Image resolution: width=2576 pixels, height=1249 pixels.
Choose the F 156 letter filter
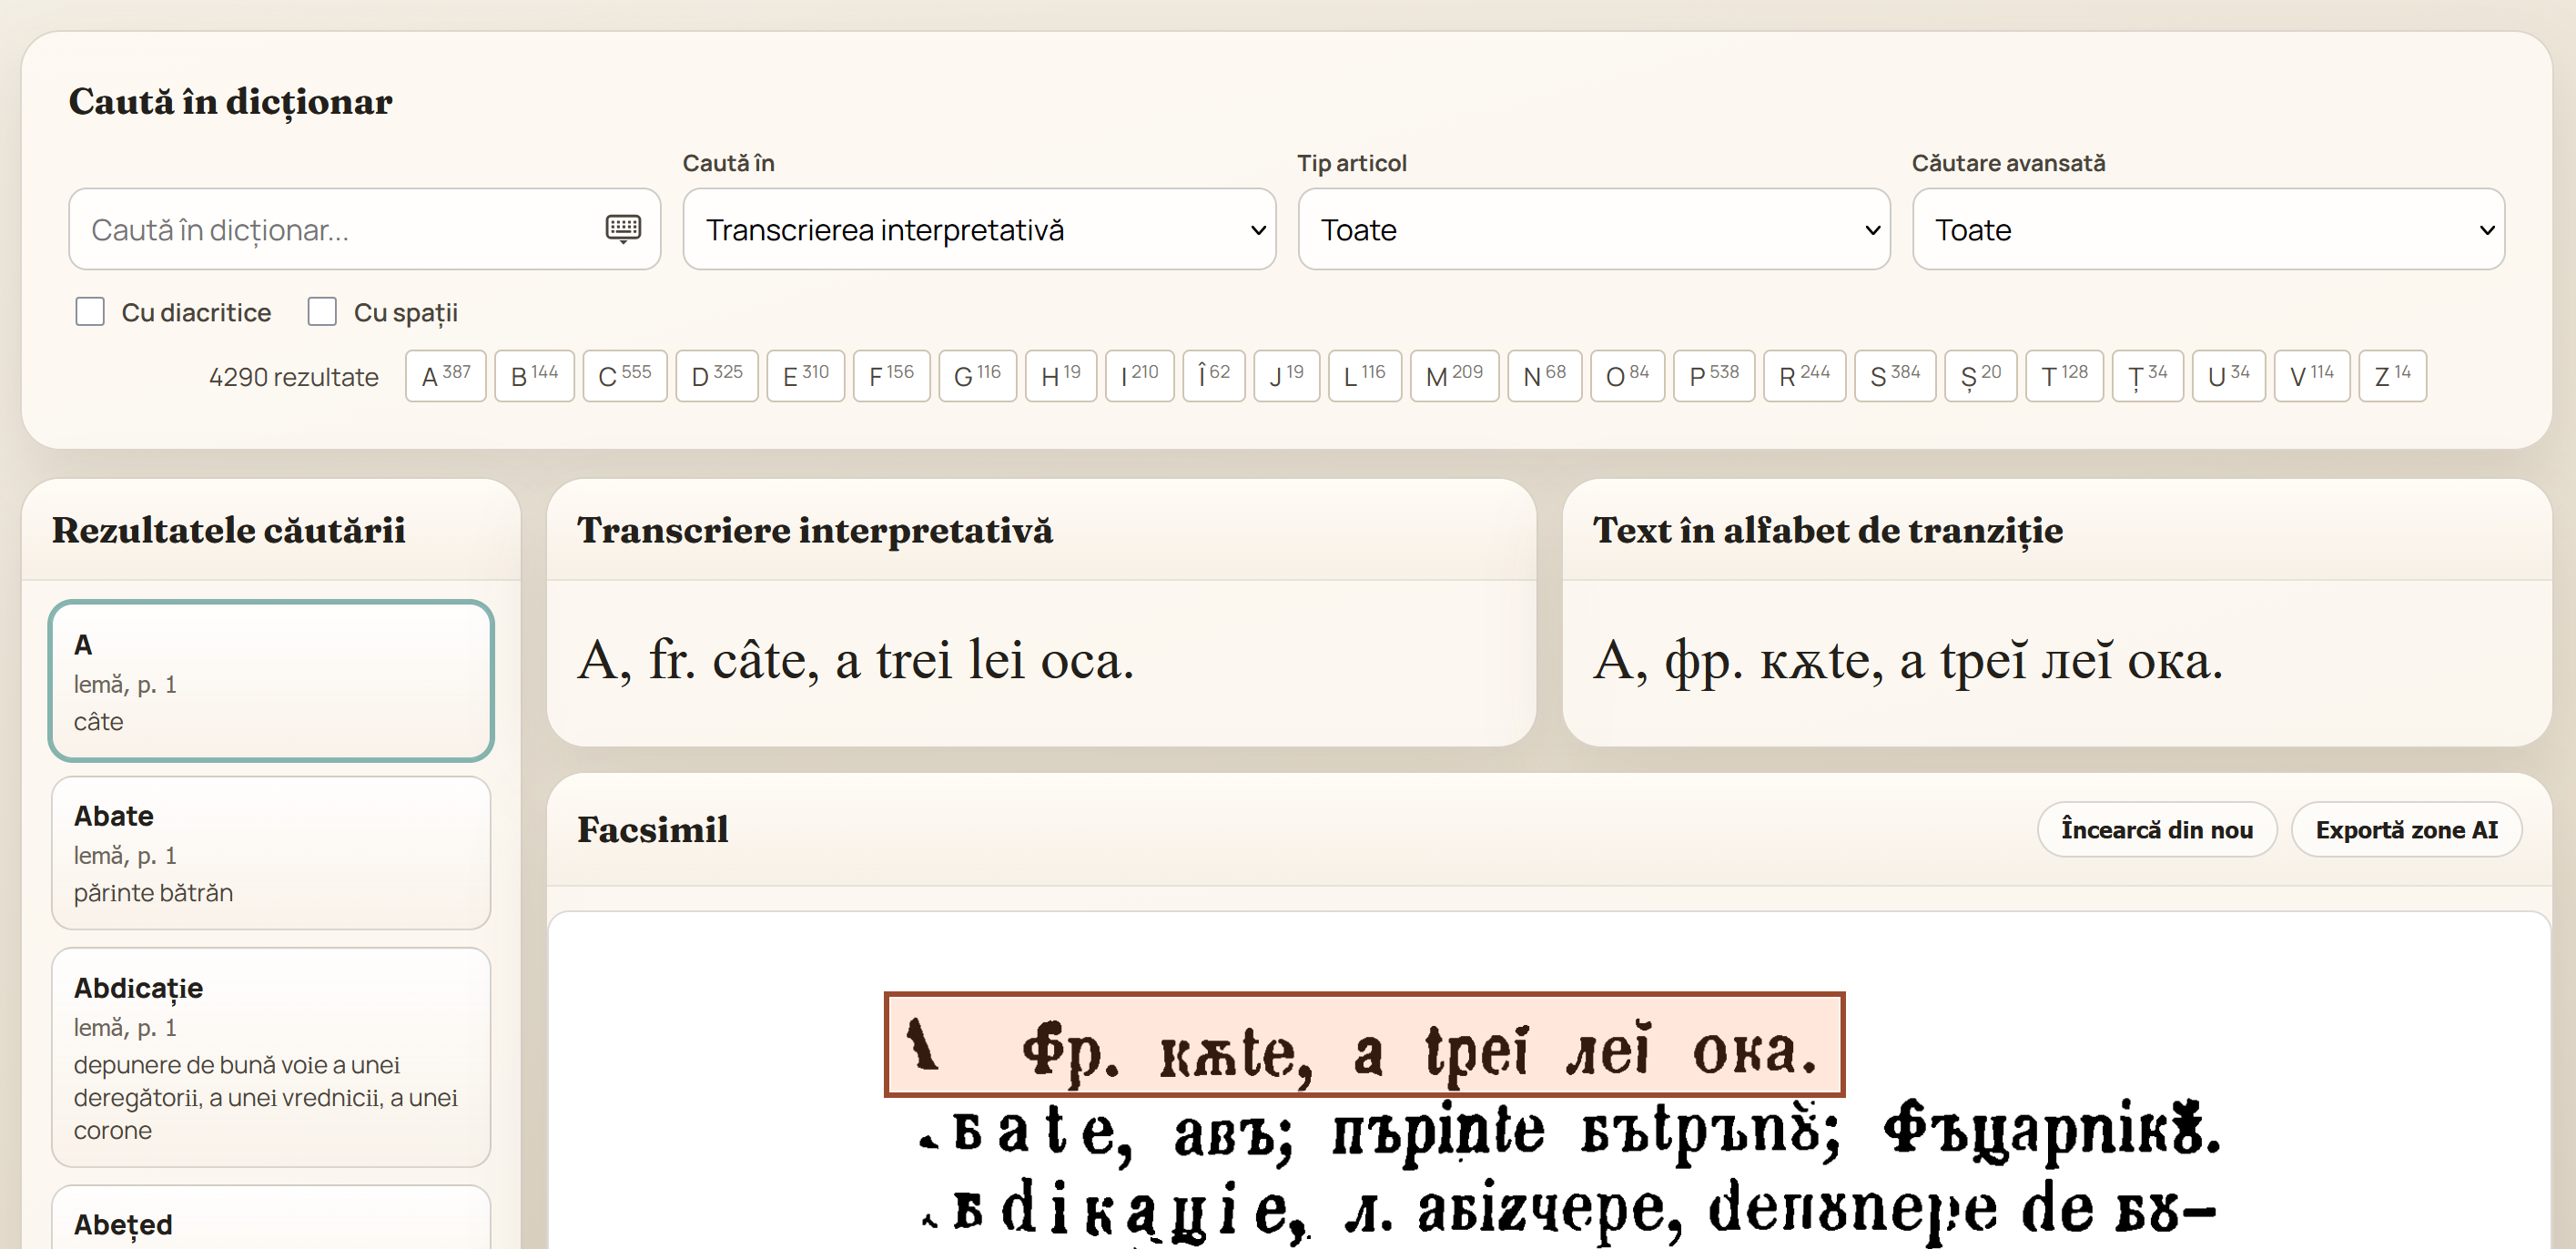click(892, 376)
